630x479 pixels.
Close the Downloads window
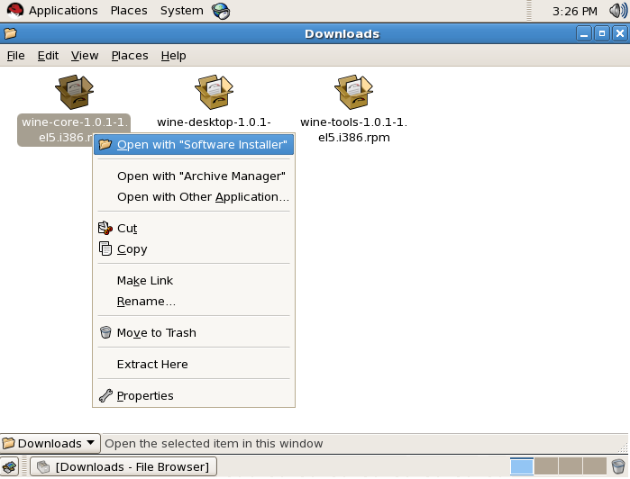pos(620,33)
